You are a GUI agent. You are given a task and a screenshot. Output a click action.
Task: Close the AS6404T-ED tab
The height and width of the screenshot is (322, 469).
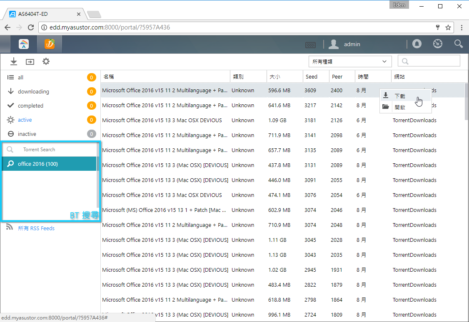click(x=78, y=14)
